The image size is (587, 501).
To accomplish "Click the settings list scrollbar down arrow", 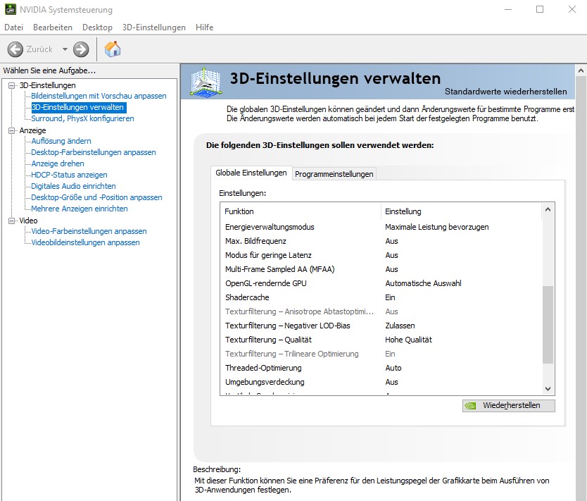I will [x=548, y=388].
